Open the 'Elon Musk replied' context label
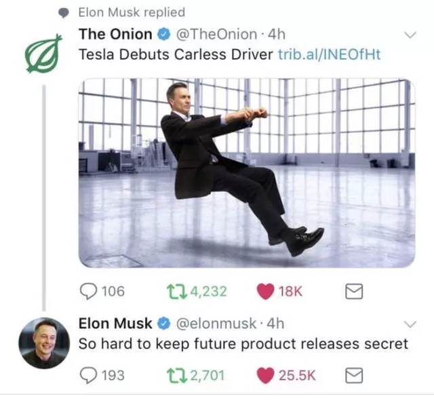The width and height of the screenshot is (434, 401). 132,12
